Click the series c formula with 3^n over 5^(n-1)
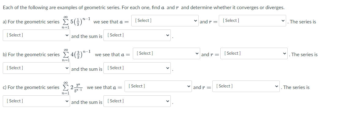Image resolution: width=340 pixels, height=116 pixels. coord(73,87)
